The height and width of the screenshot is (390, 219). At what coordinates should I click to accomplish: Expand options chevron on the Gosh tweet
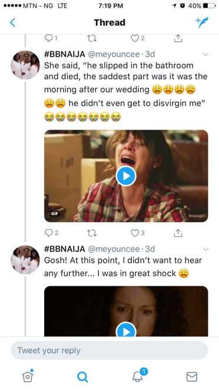(205, 249)
